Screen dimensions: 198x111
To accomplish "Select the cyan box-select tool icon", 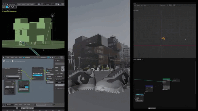I will [x=7, y=7].
